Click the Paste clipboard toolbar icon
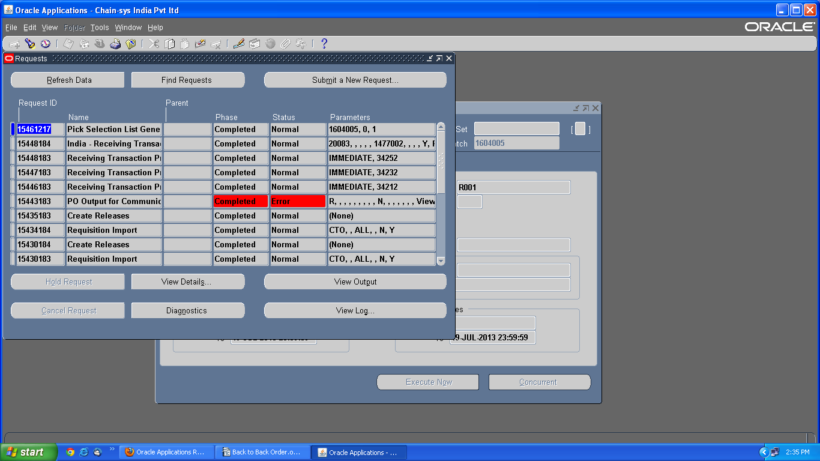This screenshot has width=820, height=461. [185, 44]
